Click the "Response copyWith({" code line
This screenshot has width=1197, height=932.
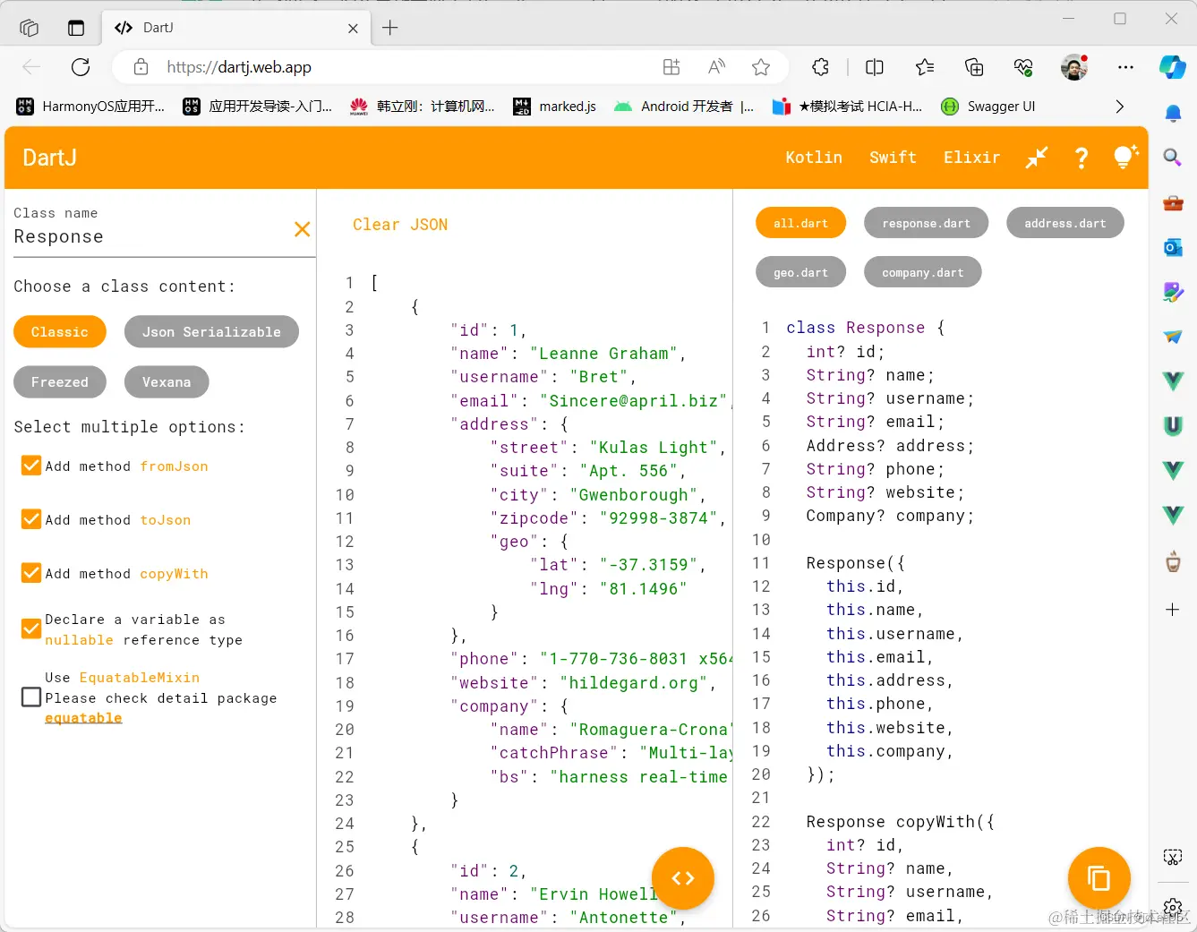click(x=900, y=821)
